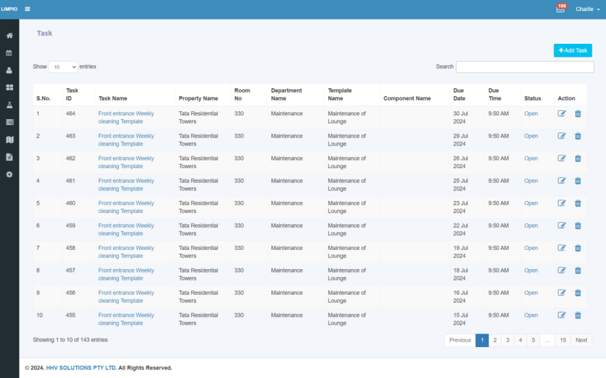Delete task 460
The image size is (606, 378).
pyautogui.click(x=578, y=203)
